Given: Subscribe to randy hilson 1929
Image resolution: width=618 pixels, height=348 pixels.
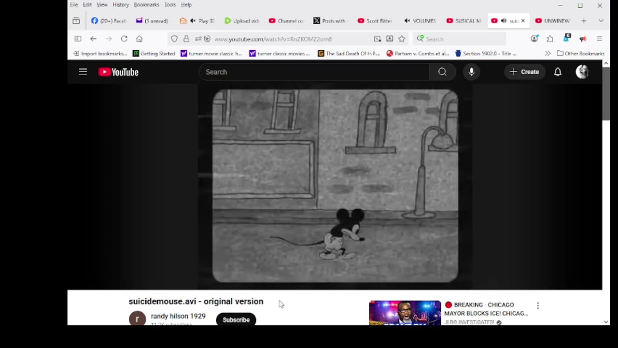Looking at the screenshot, I should [x=236, y=319].
